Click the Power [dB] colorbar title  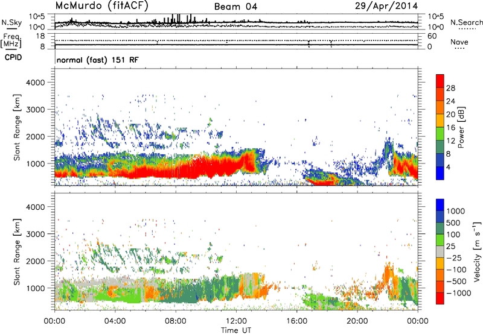pyautogui.click(x=461, y=127)
